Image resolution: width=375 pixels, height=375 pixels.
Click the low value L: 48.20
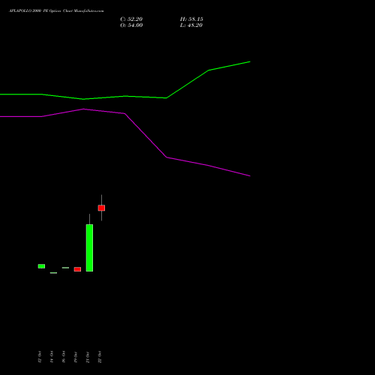click(191, 25)
